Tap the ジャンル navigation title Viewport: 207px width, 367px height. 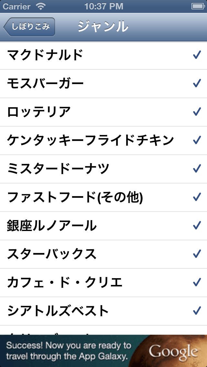(x=103, y=27)
